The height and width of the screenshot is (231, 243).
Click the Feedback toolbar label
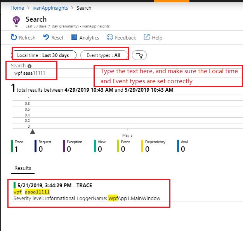125,38
